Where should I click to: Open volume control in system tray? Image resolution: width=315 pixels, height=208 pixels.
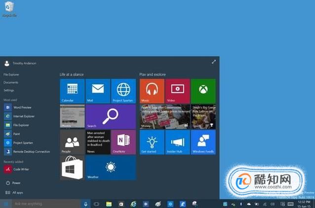pos(273,204)
